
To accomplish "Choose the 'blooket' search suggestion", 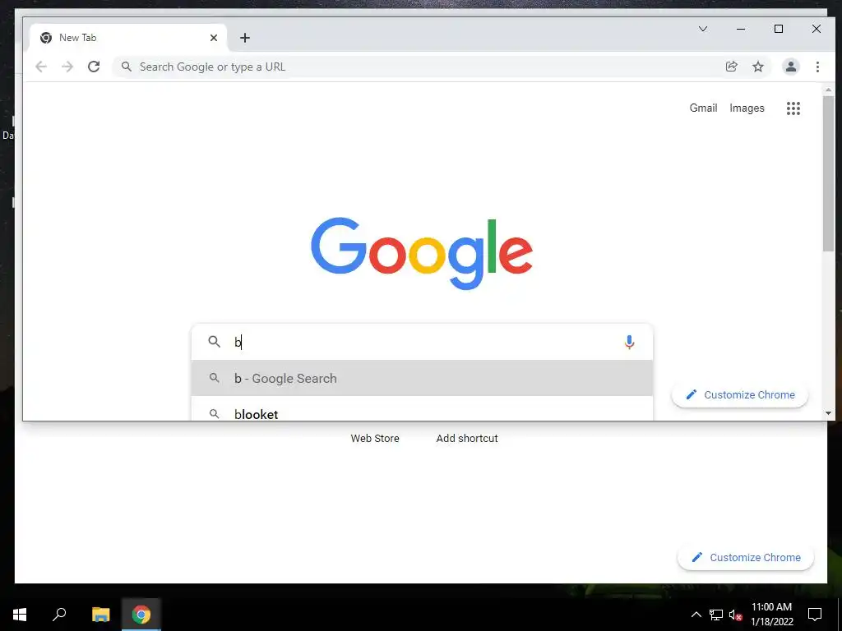I will click(x=422, y=413).
